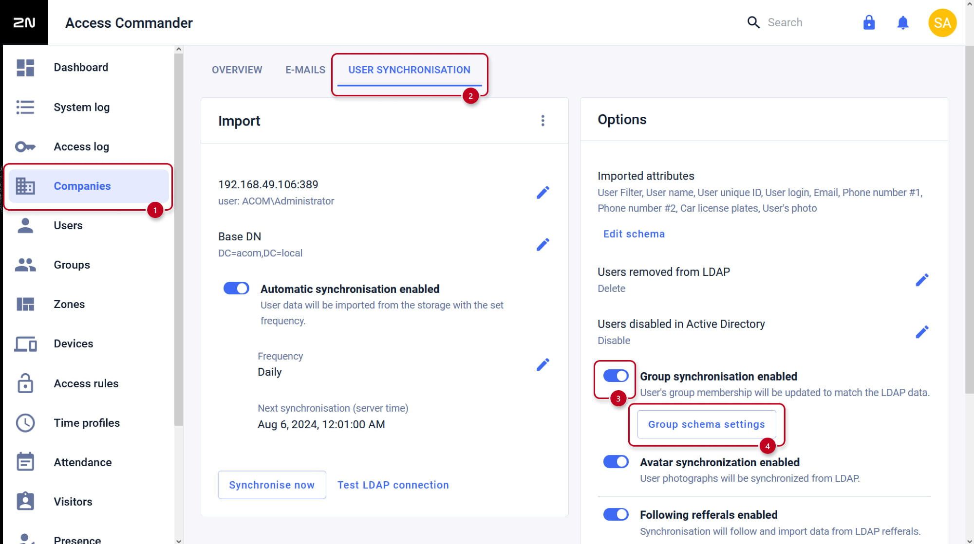Open Group schema settings button
The width and height of the screenshot is (974, 544).
coord(706,424)
